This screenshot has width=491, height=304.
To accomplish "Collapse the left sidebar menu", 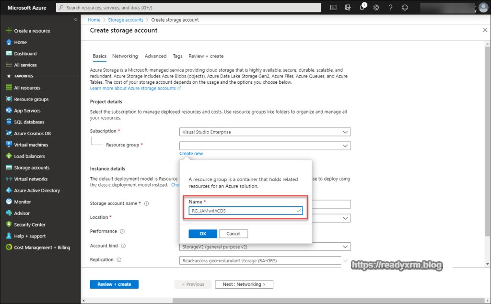I will (x=76, y=20).
